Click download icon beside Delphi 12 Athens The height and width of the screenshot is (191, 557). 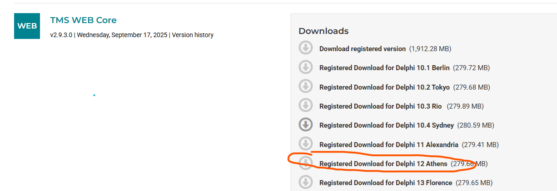(306, 163)
